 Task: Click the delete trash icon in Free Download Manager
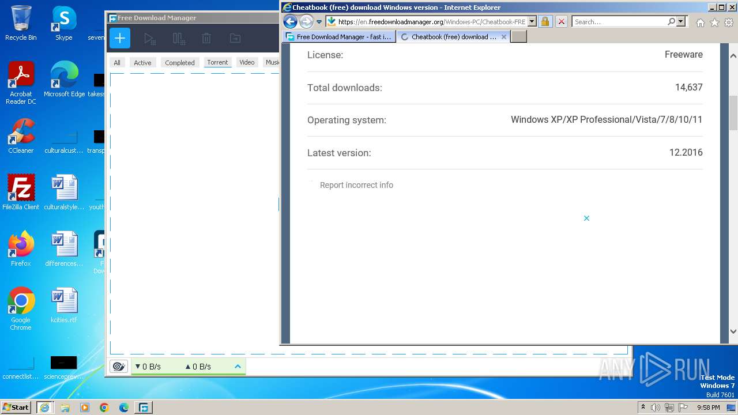click(206, 39)
